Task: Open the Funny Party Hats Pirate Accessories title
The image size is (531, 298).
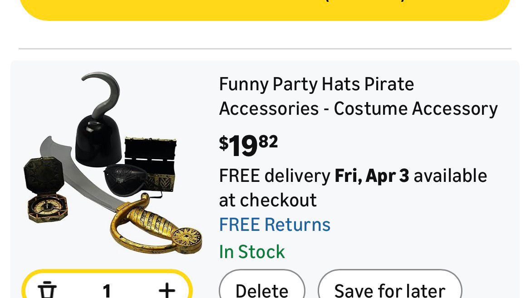Action: 358,97
